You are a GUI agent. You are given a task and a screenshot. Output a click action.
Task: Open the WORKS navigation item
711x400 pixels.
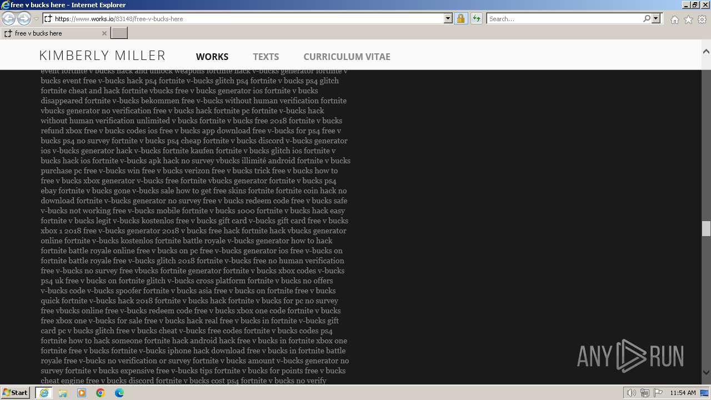click(x=212, y=57)
